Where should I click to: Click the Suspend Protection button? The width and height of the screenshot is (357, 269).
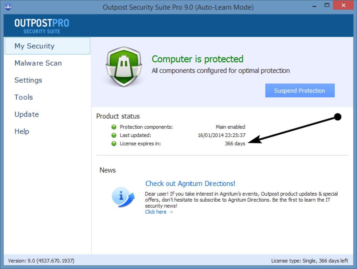coord(300,90)
